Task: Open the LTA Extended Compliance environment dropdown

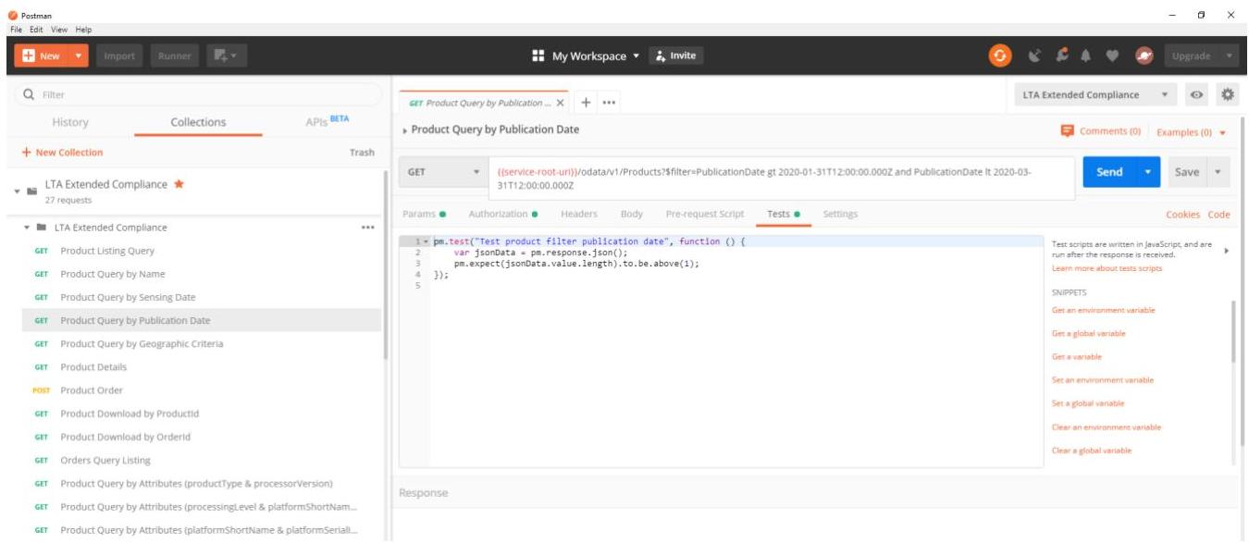Action: click(x=1094, y=95)
